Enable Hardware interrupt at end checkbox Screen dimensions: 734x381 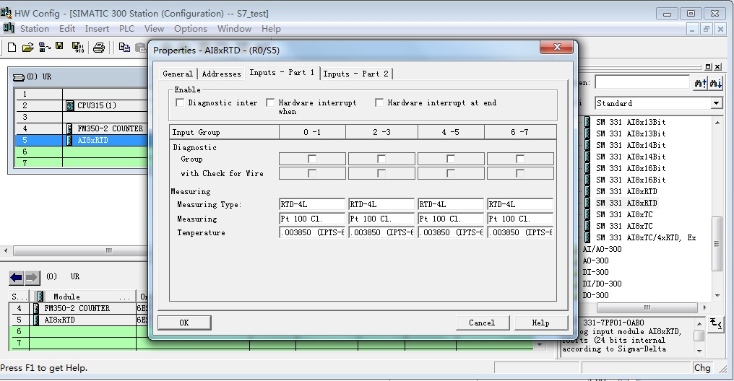pos(379,102)
